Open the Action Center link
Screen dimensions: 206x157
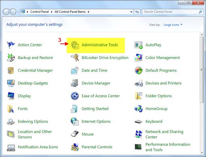click(x=30, y=45)
